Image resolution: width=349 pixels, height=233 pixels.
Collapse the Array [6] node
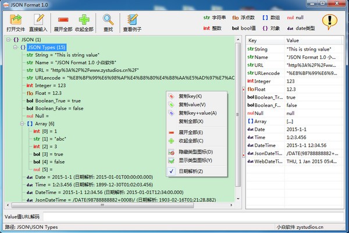[22, 124]
